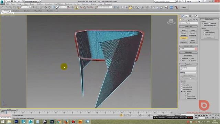The image size is (220, 124).
Task: Click the Boolean object type button
Action: click(184, 38)
